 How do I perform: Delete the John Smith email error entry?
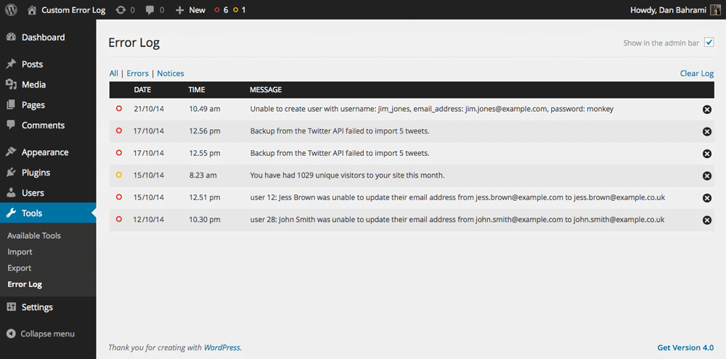point(707,220)
